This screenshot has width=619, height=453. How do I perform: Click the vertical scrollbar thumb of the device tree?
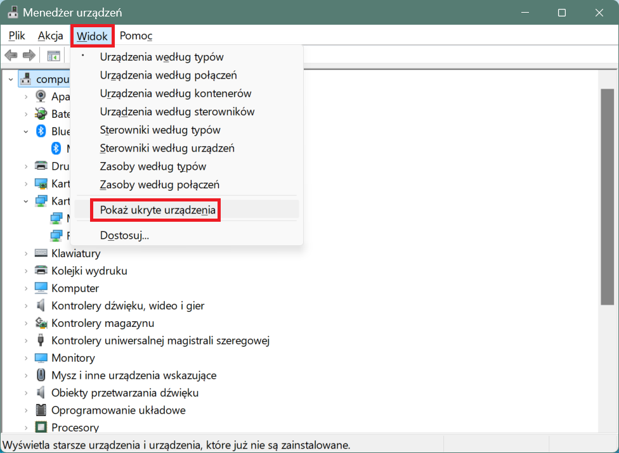tap(607, 197)
